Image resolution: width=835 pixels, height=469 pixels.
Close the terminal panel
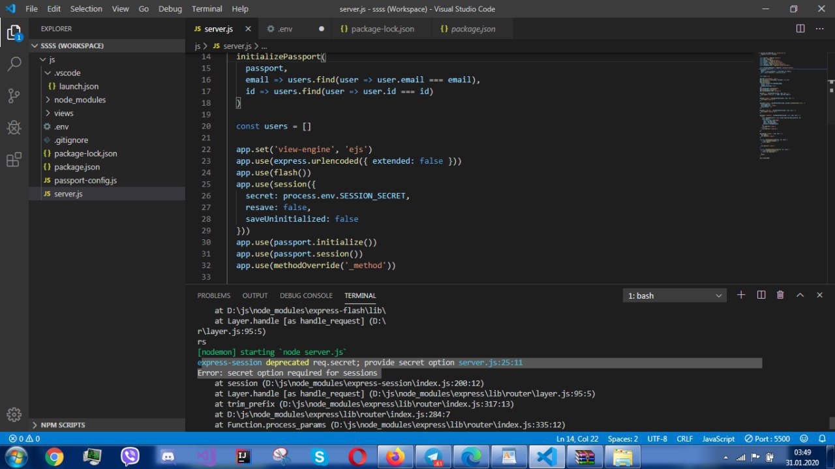[819, 295]
